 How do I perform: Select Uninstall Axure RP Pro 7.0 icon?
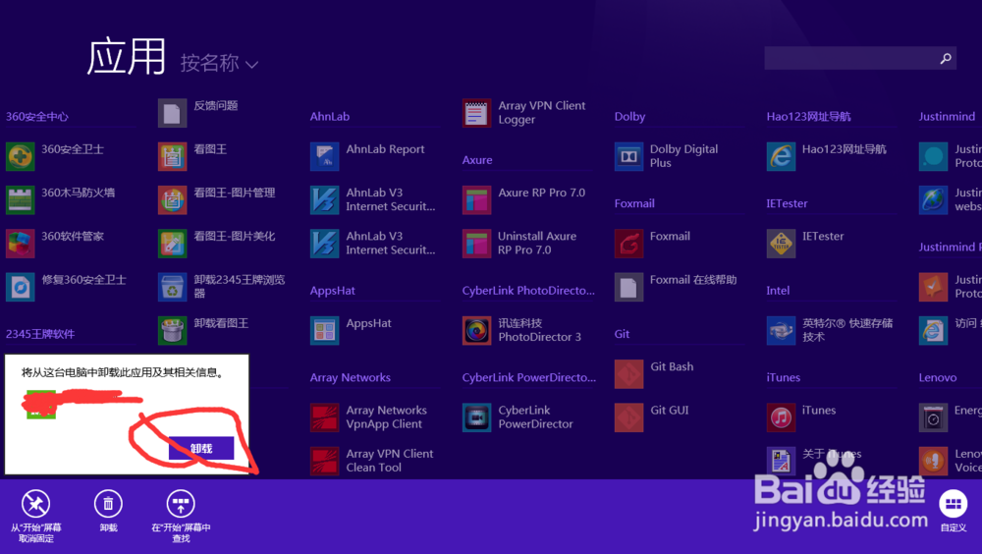pos(476,244)
